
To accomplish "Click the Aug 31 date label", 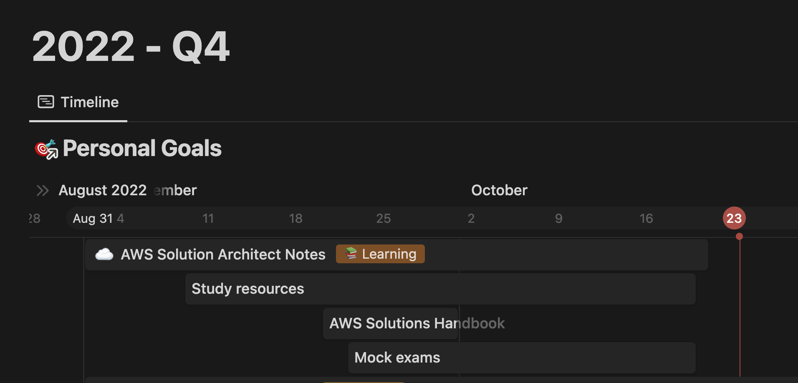I will 93,218.
